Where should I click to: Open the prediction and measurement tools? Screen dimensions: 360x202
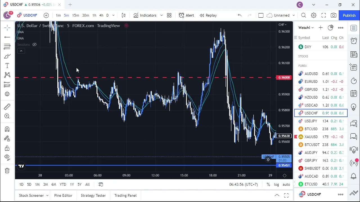[7, 84]
